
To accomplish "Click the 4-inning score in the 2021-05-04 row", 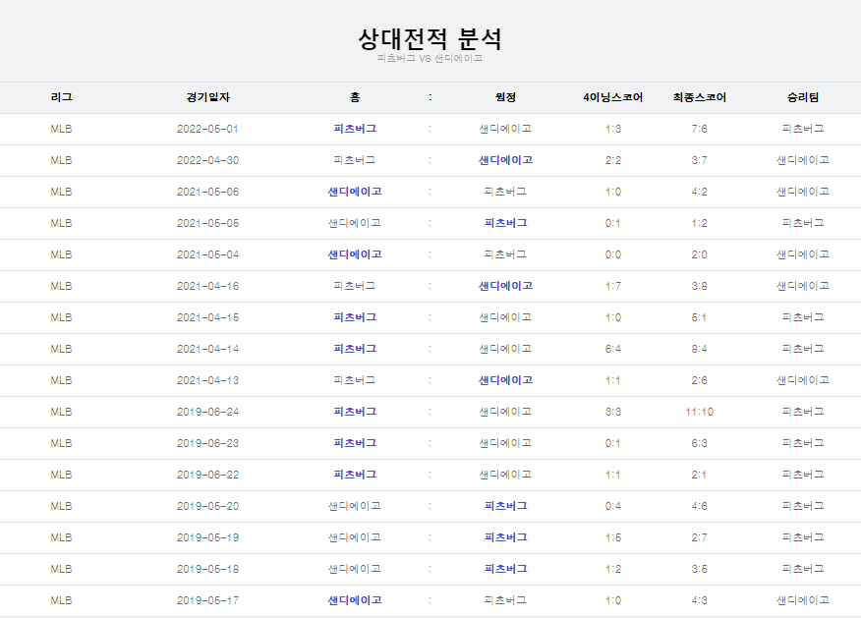I will pyautogui.click(x=612, y=254).
